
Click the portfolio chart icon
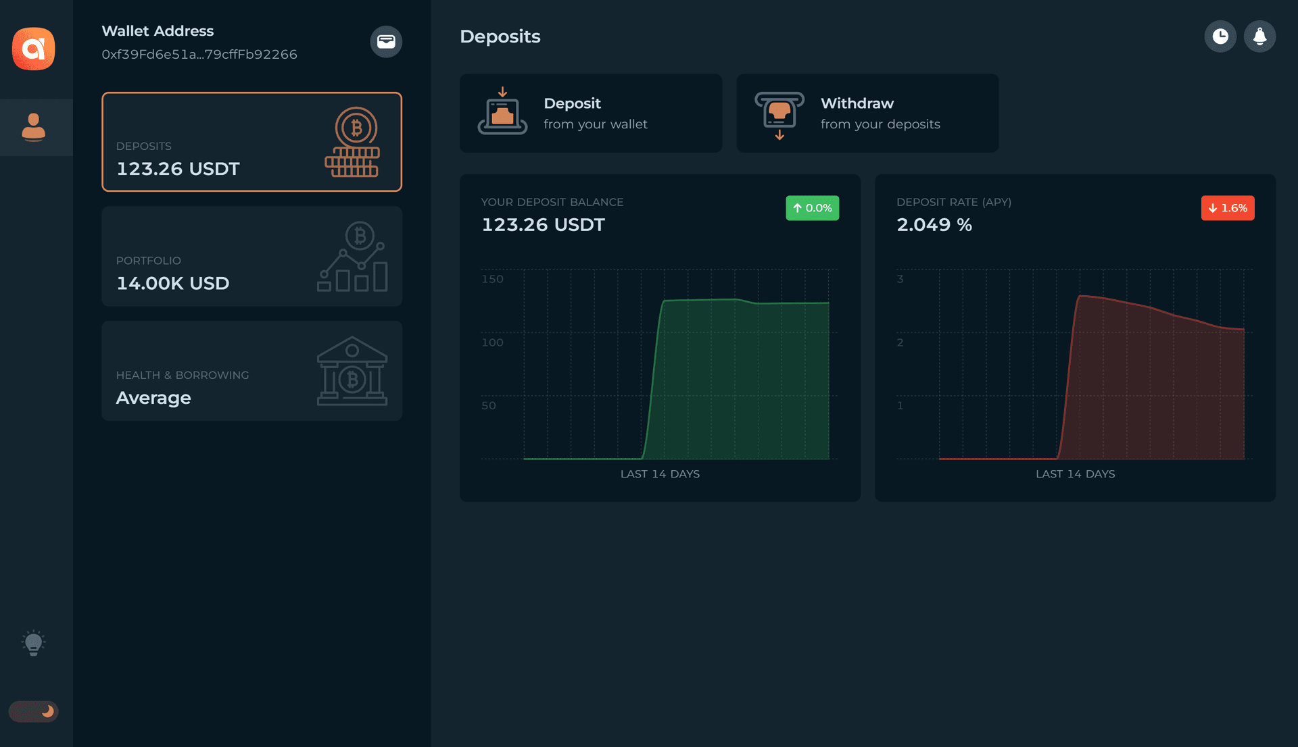pyautogui.click(x=352, y=257)
